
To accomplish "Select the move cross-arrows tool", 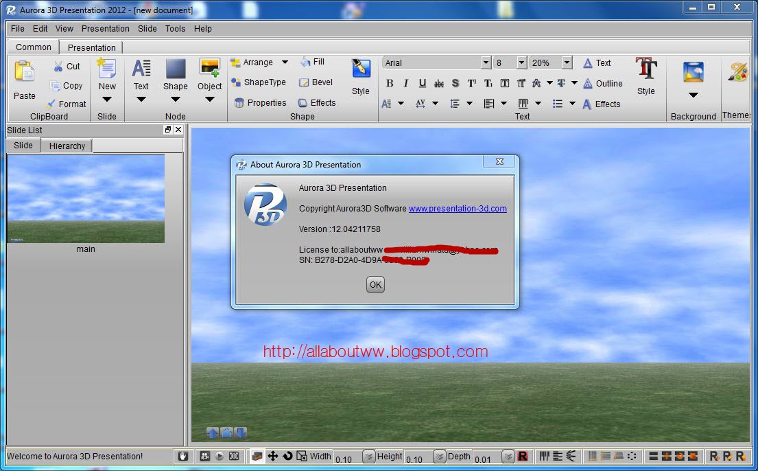I will 272,456.
